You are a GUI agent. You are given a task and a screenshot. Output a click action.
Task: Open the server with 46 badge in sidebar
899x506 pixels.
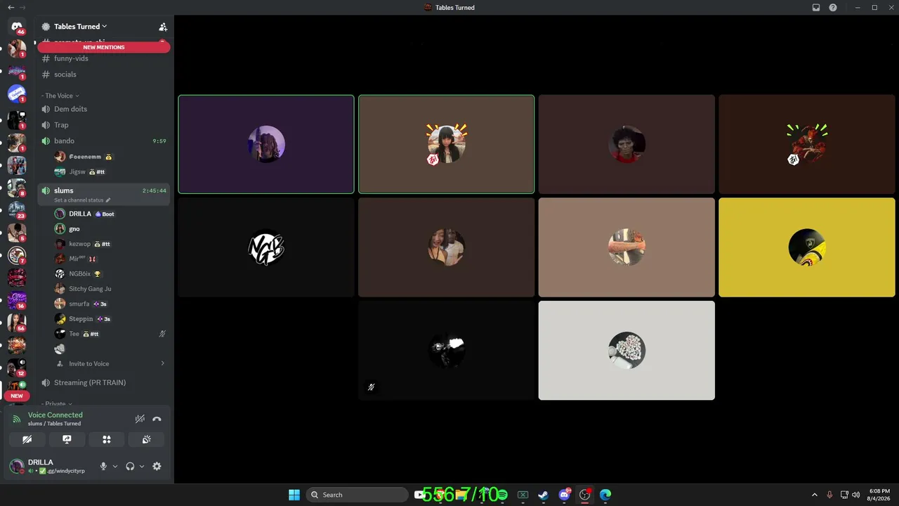click(17, 27)
